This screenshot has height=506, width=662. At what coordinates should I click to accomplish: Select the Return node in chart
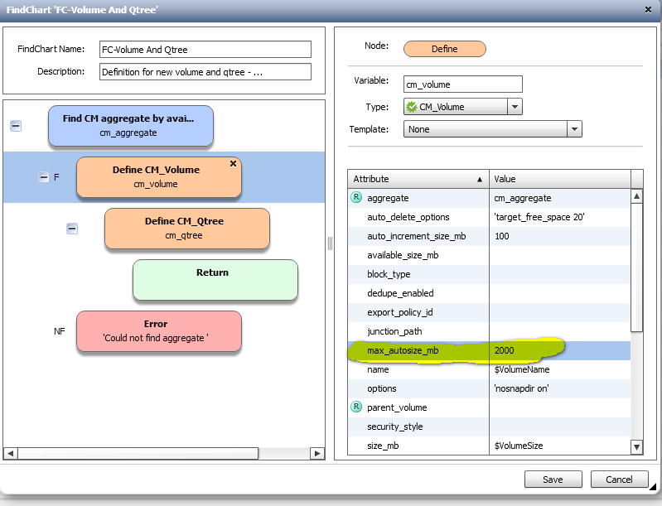click(215, 280)
